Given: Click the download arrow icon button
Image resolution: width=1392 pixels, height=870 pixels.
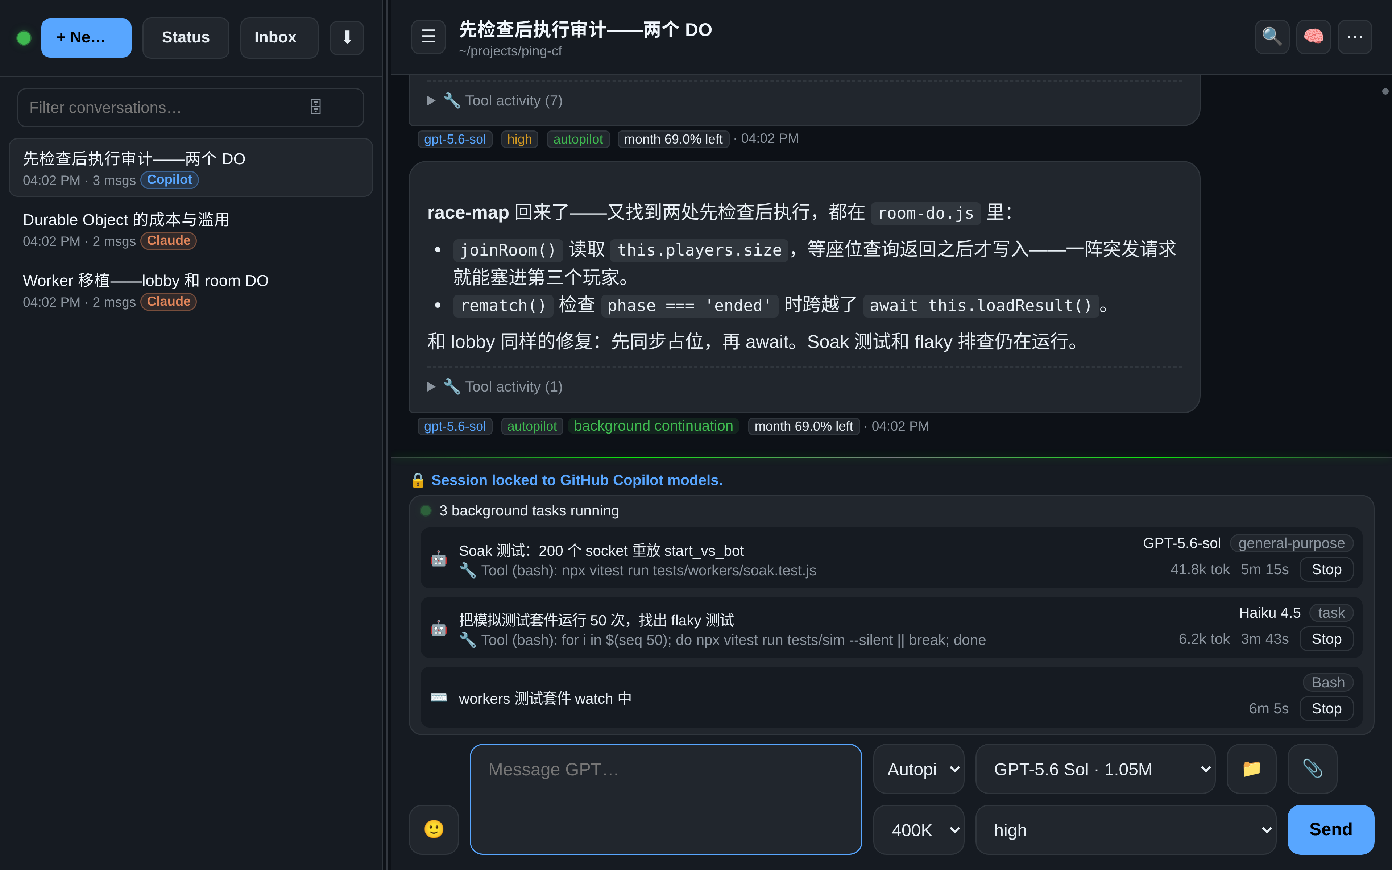Looking at the screenshot, I should (x=347, y=38).
